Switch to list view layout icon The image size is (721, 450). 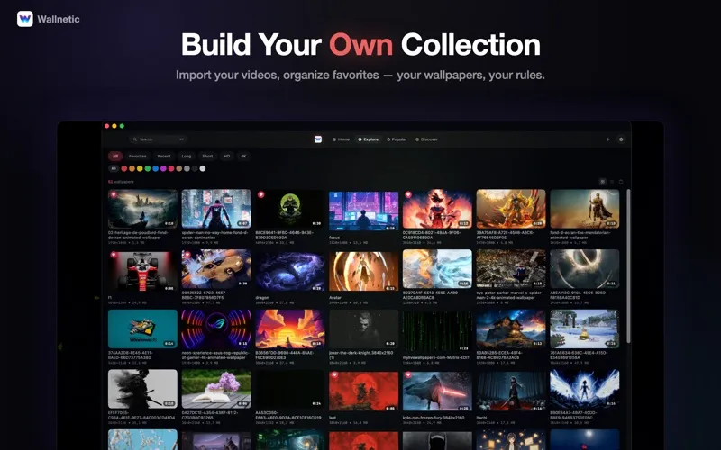click(x=612, y=182)
